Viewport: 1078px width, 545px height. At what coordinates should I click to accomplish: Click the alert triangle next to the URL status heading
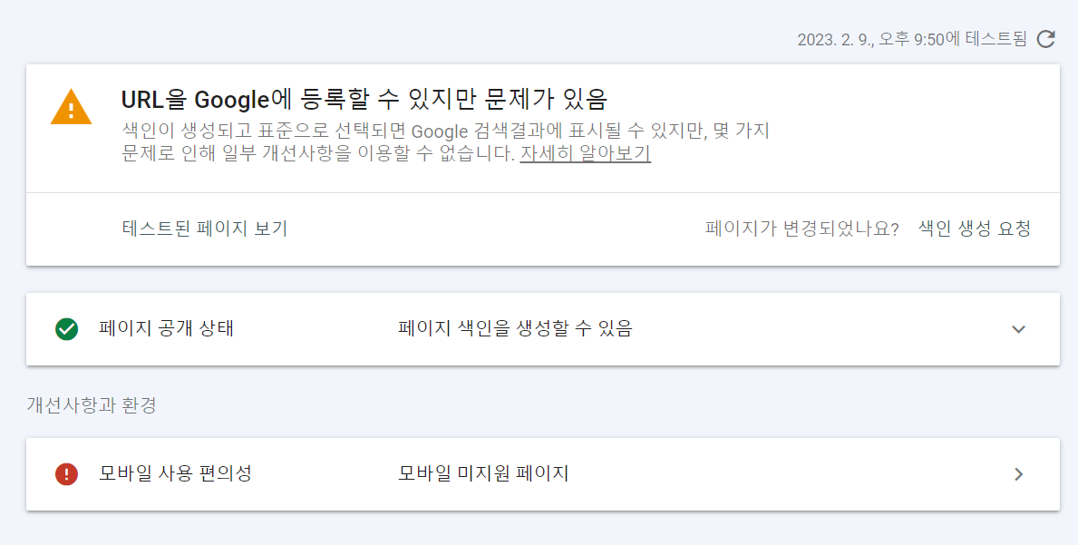pos(71,107)
